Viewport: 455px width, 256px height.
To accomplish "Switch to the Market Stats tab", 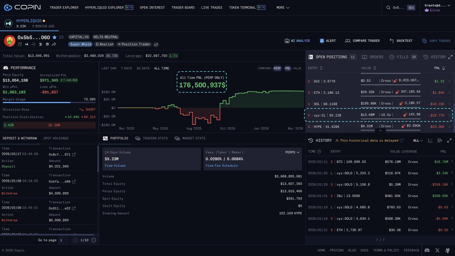I will pyautogui.click(x=190, y=138).
